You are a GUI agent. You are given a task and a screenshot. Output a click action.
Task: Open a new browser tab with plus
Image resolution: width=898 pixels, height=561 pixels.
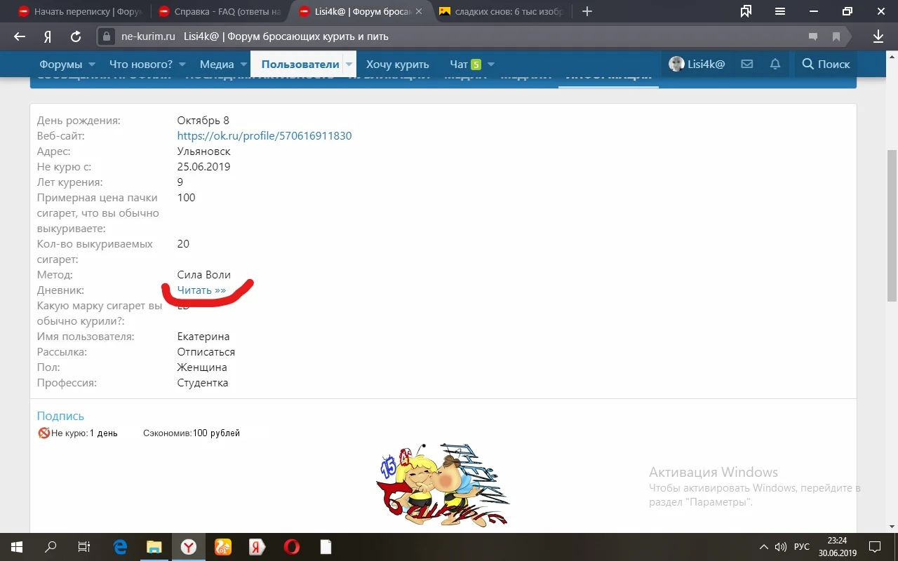click(588, 11)
